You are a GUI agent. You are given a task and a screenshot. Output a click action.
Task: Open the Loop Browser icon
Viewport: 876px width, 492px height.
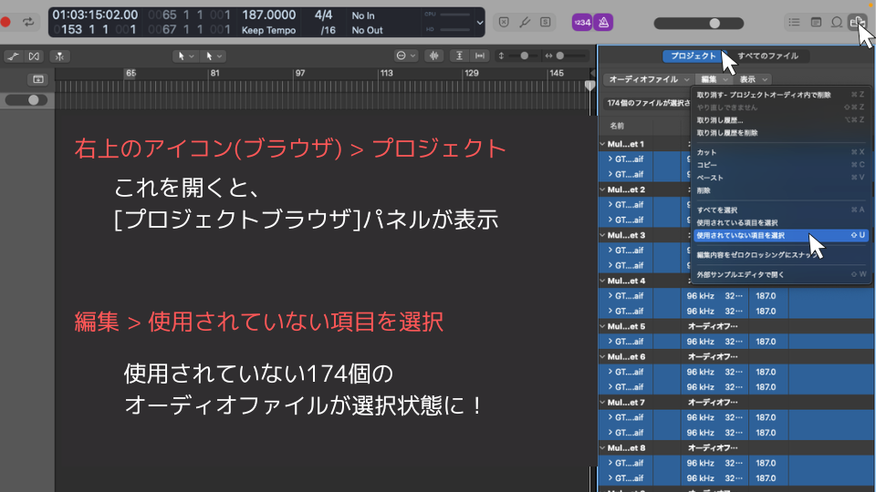coord(836,22)
